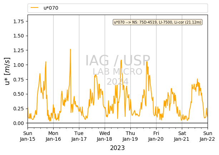Click the y-axis label u* [m/s]
This screenshot has width=219, height=155.
(x=7, y=71)
